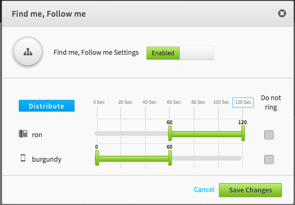Viewport: 295px width, 205px height.
Task: Click ron's slider end handle at 120
Action: (x=243, y=134)
